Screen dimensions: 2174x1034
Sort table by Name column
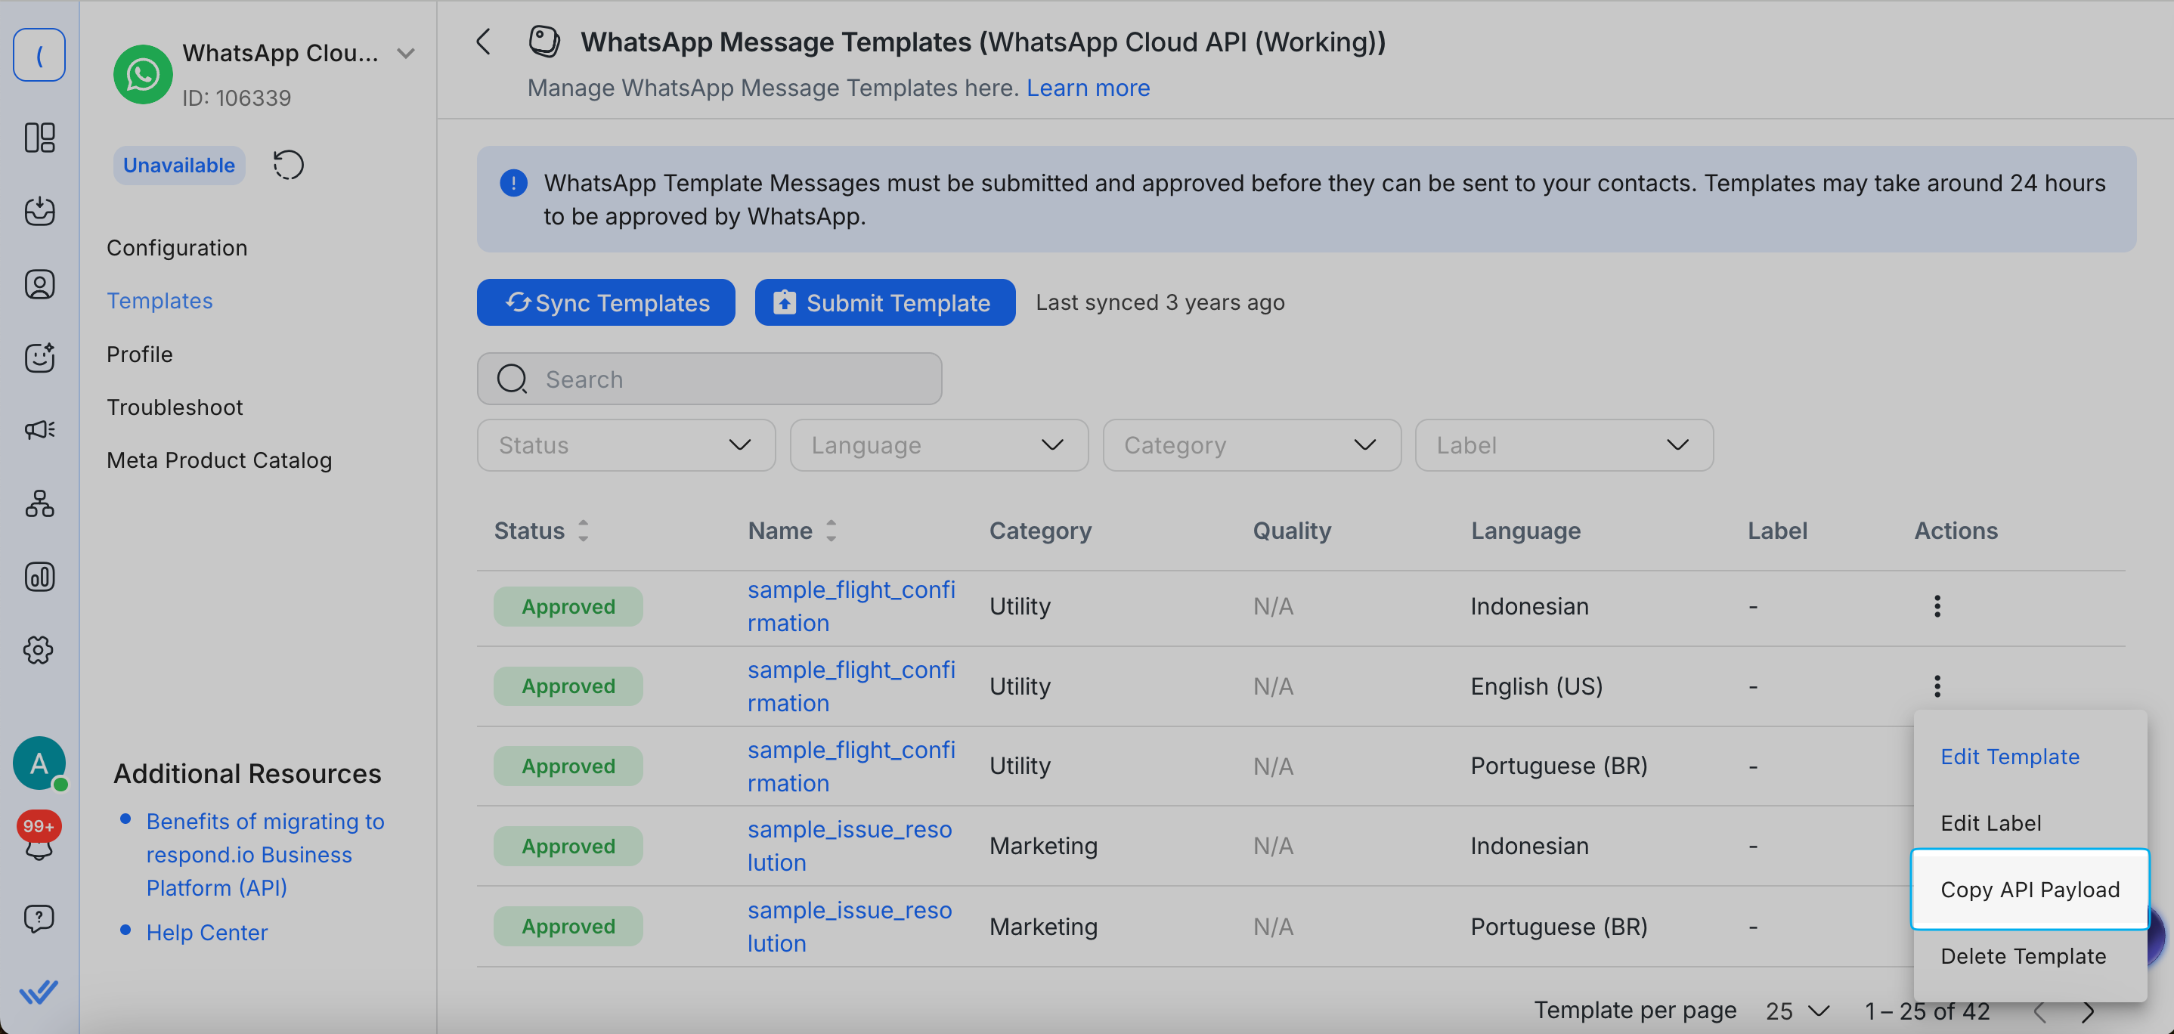[831, 530]
